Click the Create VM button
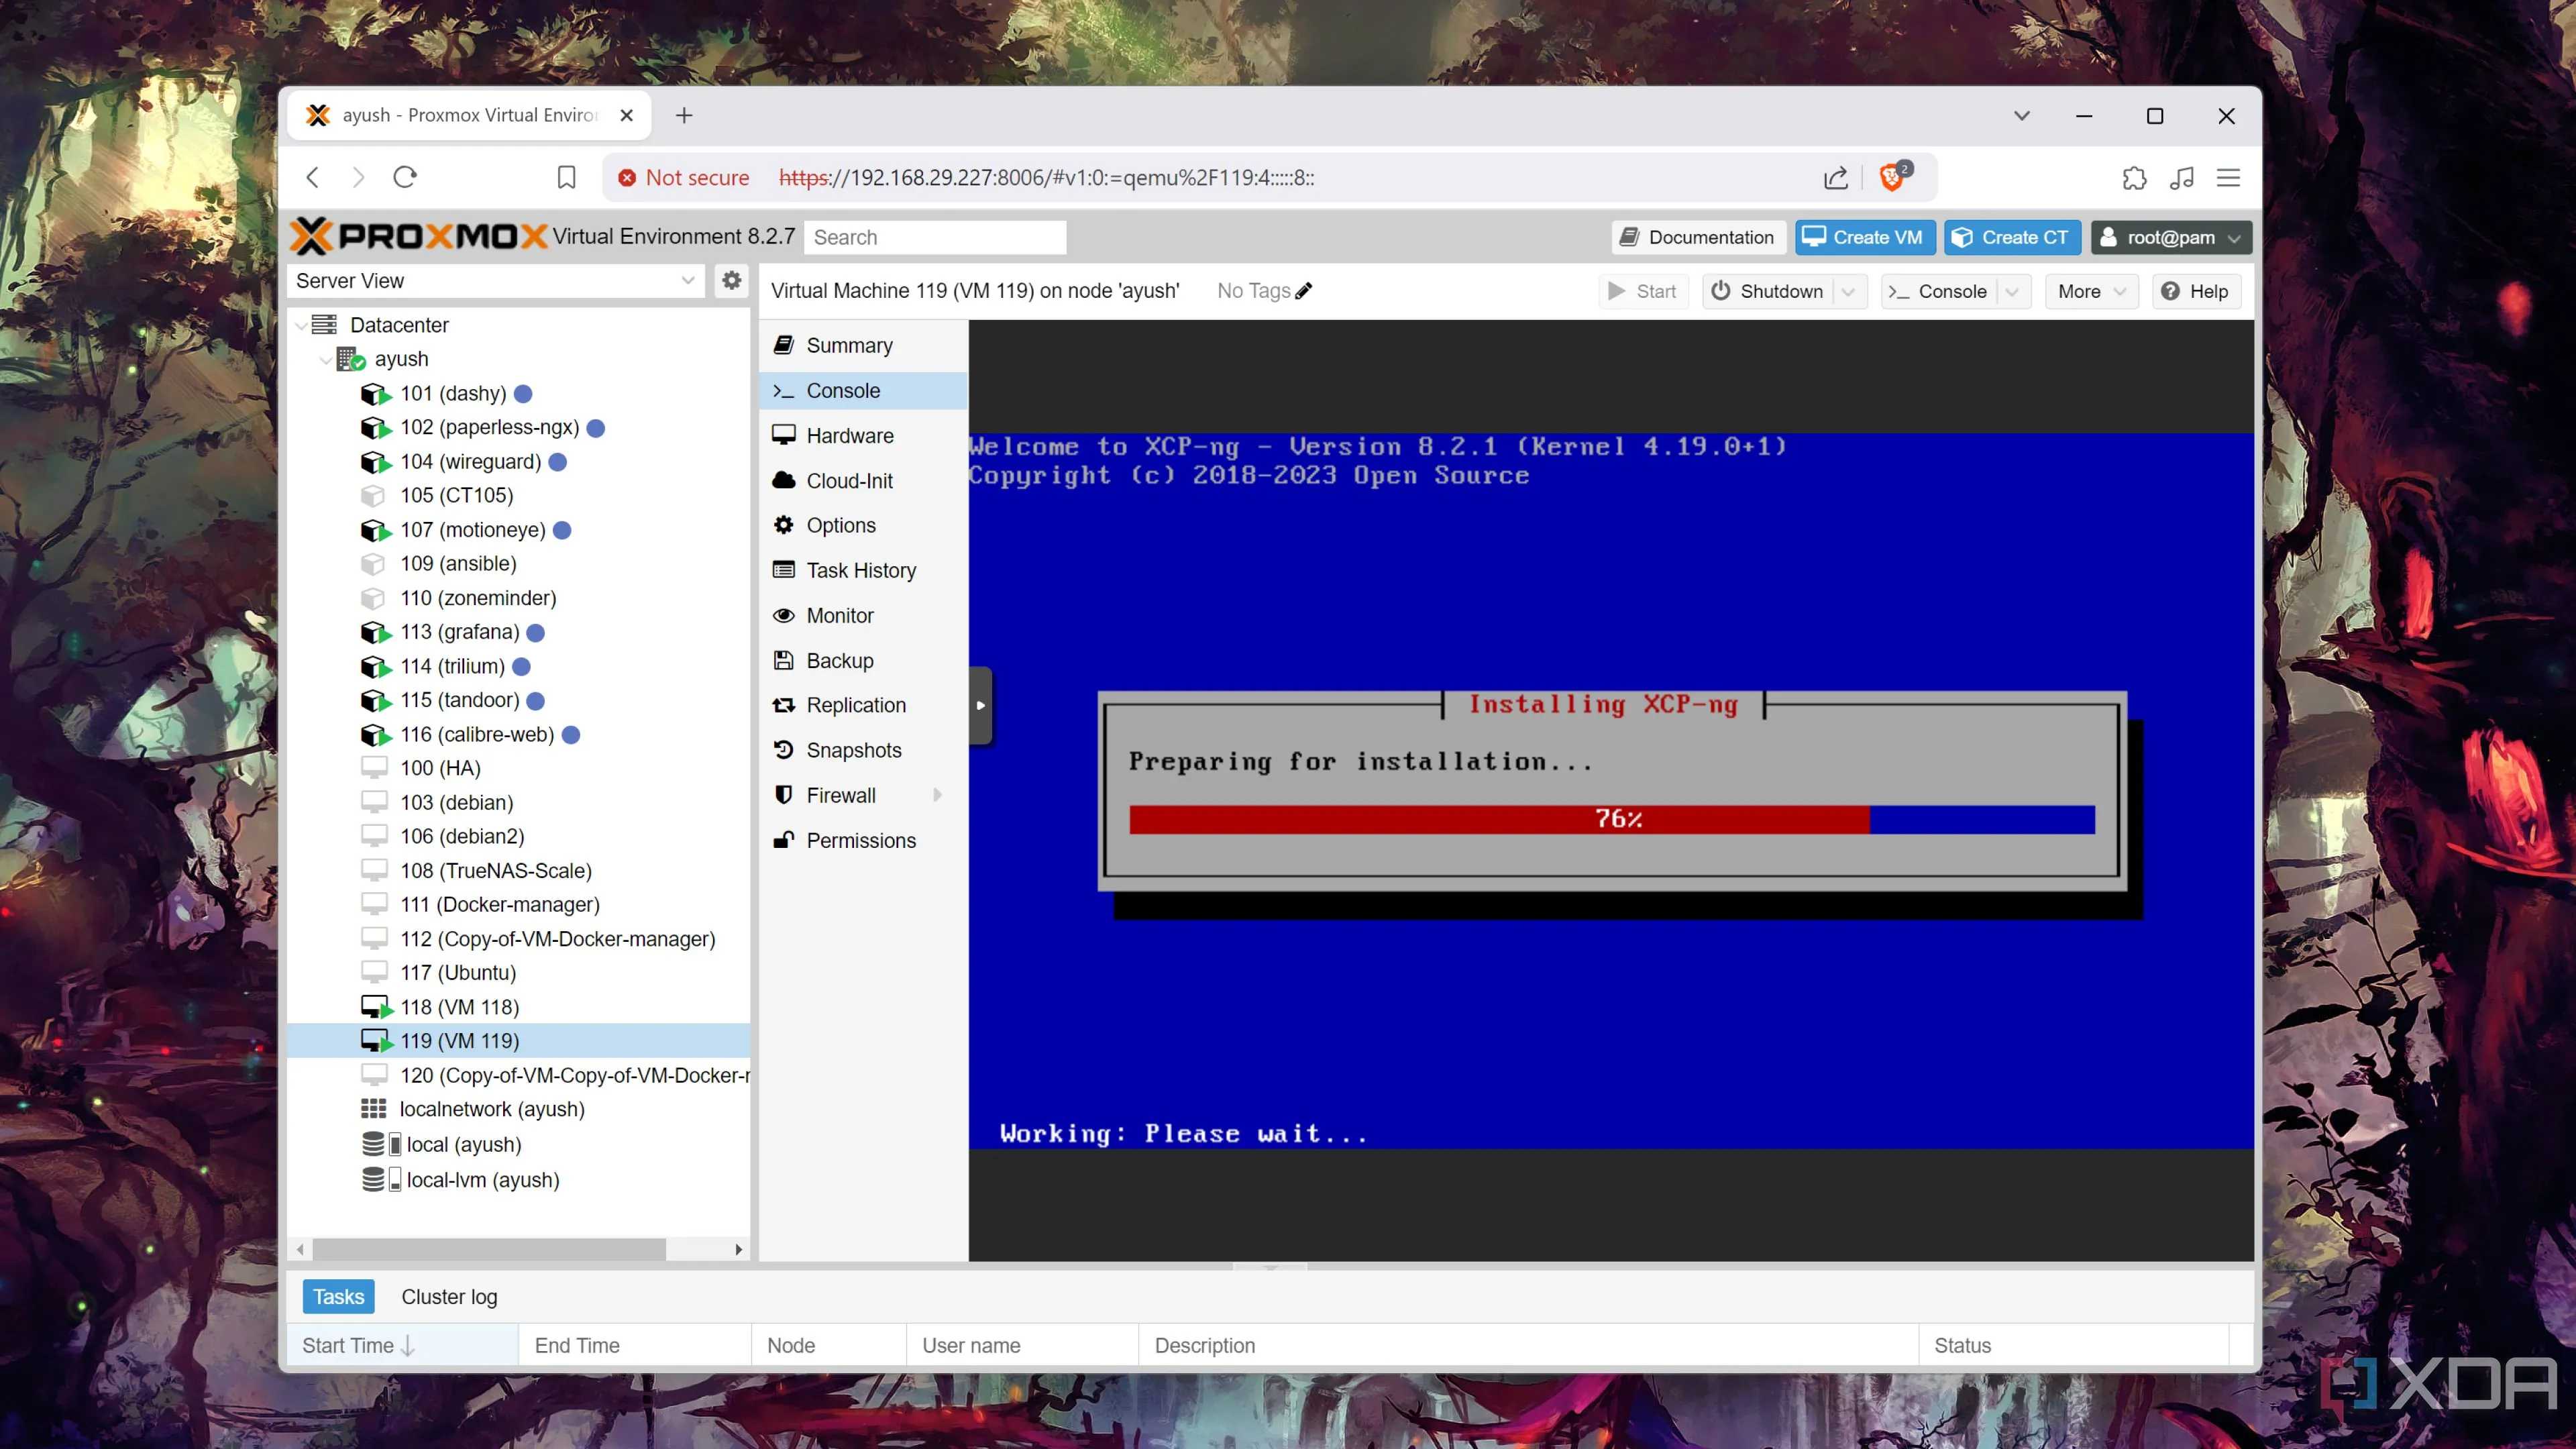 tap(1864, 237)
